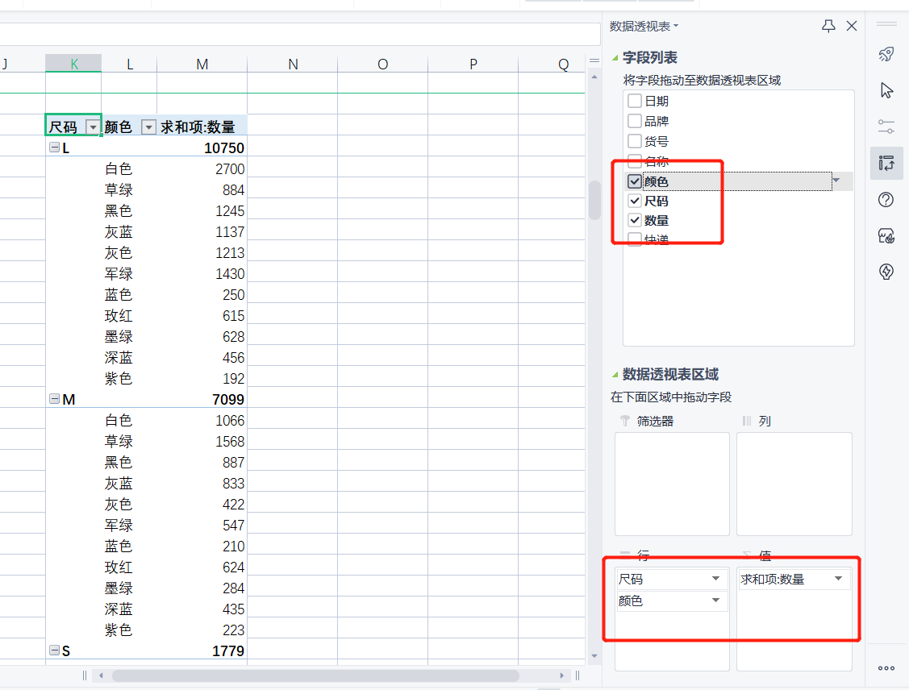The width and height of the screenshot is (909, 690).
Task: Open the 尺码 header filter dropdown
Action: pyautogui.click(x=93, y=127)
